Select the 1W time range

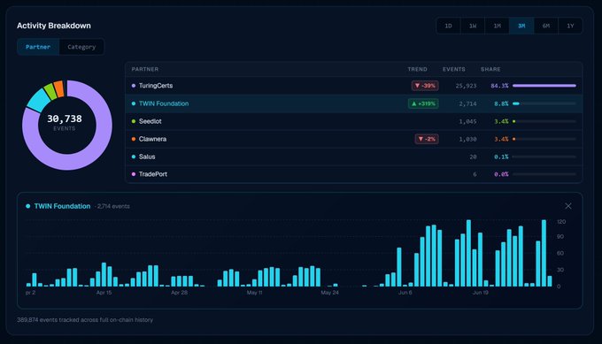473,26
